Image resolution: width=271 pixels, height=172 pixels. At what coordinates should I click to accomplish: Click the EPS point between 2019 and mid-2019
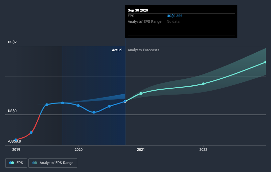point(31,133)
